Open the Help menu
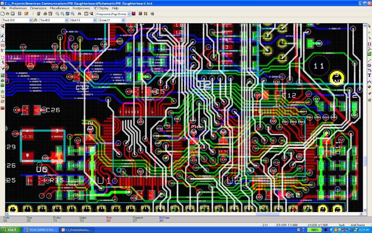The width and height of the screenshot is (372, 233). click(x=115, y=8)
